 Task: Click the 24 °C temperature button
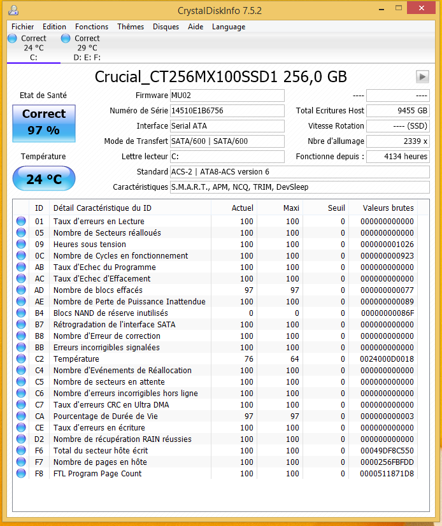pyautogui.click(x=44, y=178)
